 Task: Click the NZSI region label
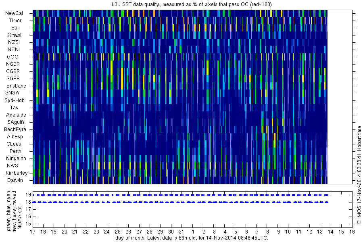14,42
